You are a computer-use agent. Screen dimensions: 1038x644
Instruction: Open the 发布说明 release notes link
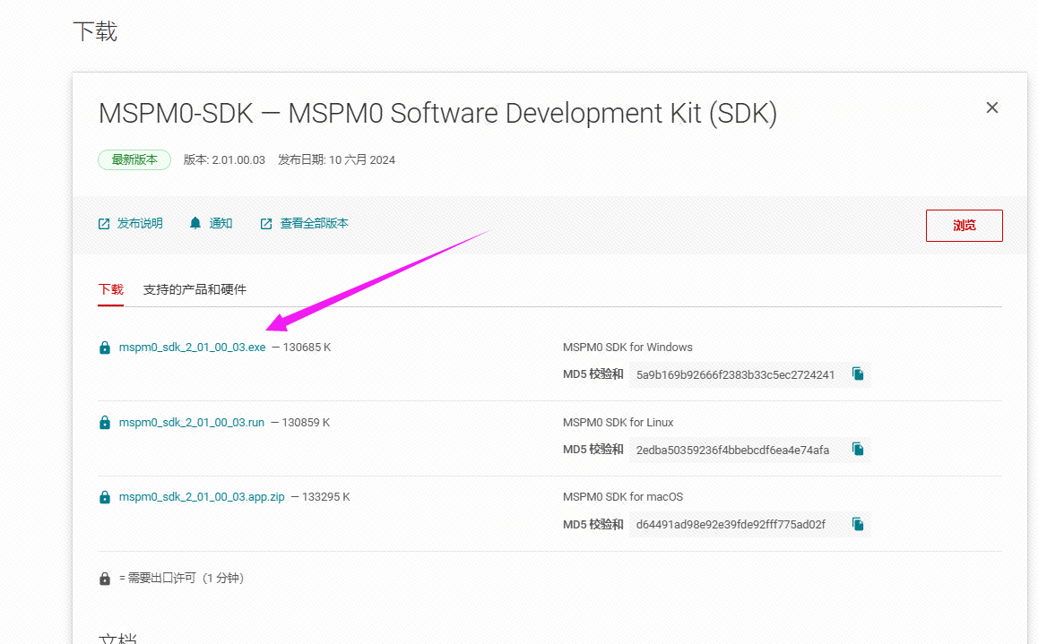tap(140, 223)
